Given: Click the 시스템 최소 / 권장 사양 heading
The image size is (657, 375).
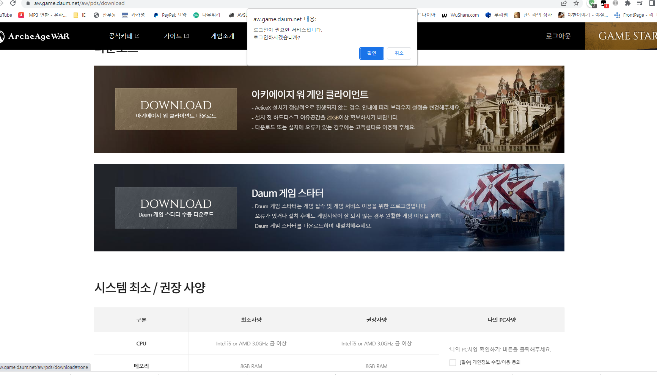Looking at the screenshot, I should tap(150, 287).
